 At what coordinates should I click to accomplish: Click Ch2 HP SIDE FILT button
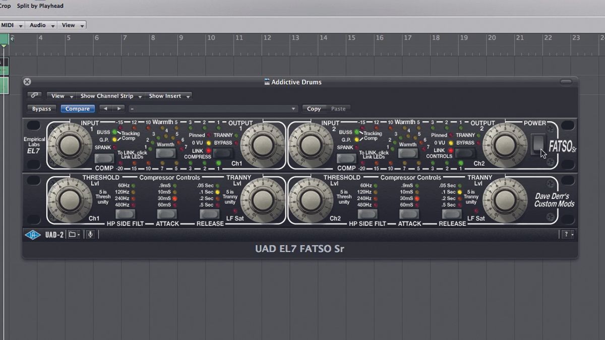(367, 214)
